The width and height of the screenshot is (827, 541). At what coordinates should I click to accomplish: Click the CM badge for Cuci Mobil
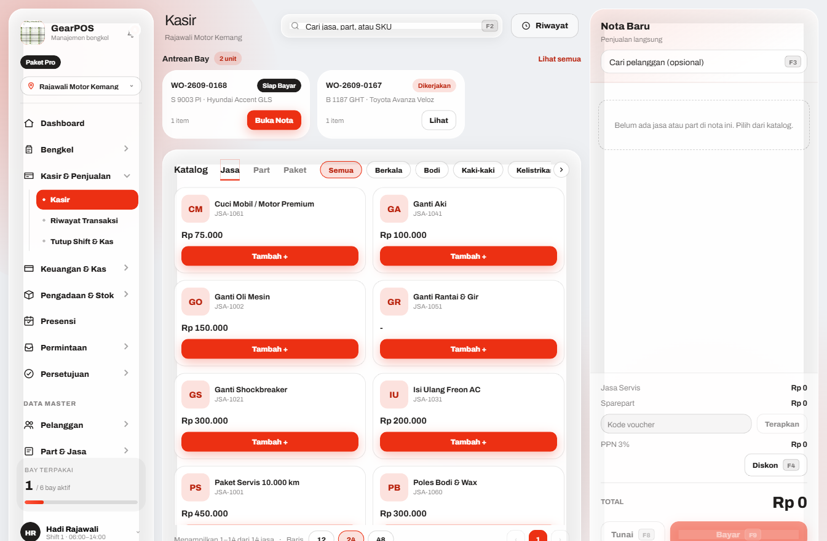[x=196, y=209]
